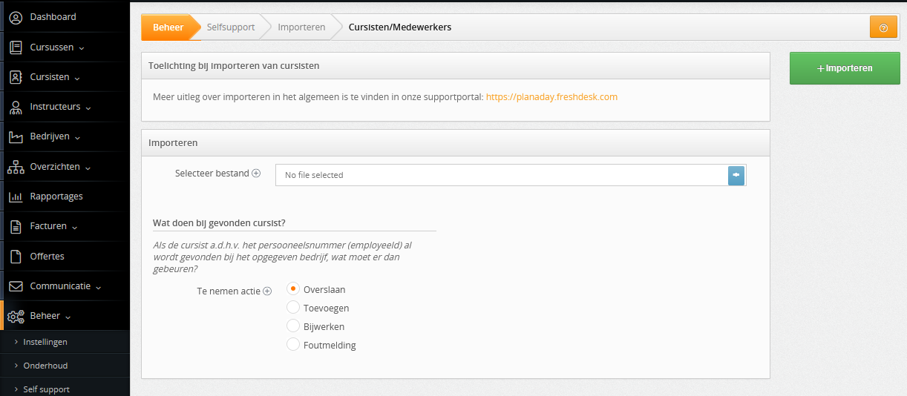Open the Dashboard sidebar icon

(x=16, y=17)
